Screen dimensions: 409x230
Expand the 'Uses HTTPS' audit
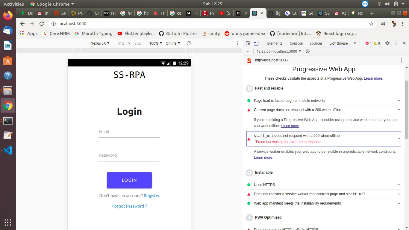click(x=324, y=185)
